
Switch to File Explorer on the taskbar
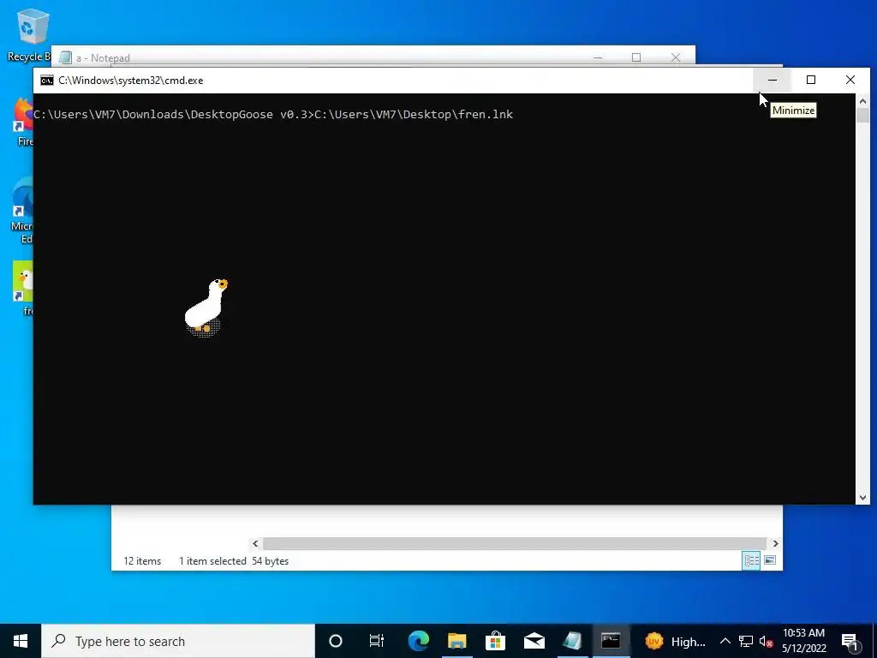coord(457,641)
